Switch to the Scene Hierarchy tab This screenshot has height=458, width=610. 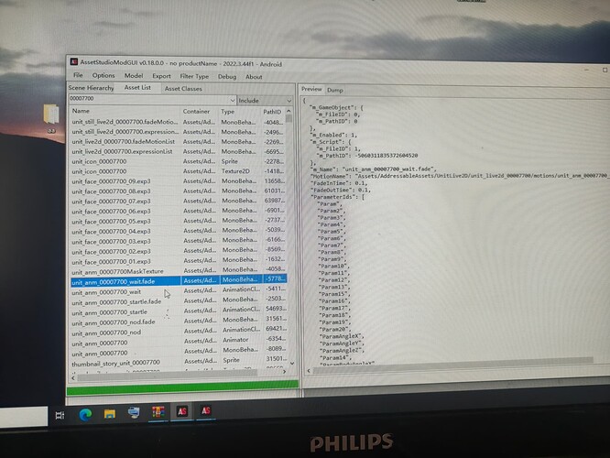tap(91, 88)
